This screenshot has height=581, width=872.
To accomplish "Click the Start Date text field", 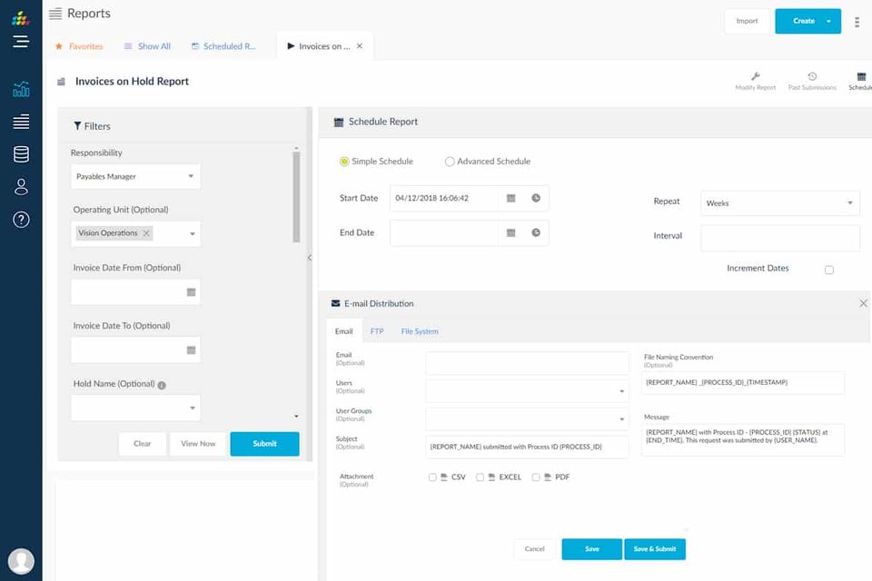I will (444, 199).
